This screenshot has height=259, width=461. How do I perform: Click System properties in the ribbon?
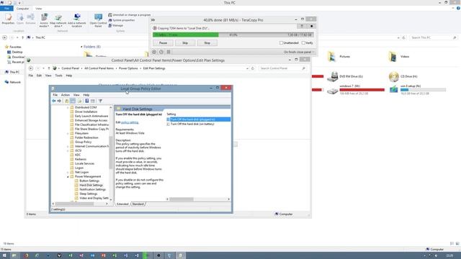tap(122, 20)
